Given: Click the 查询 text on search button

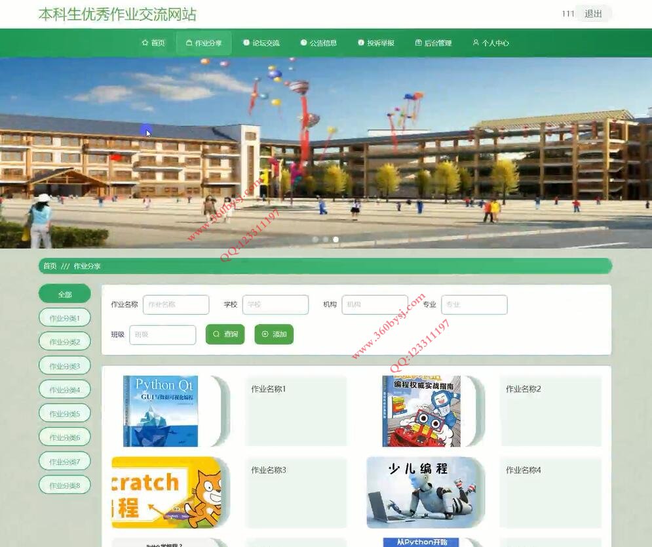Looking at the screenshot, I should 231,334.
